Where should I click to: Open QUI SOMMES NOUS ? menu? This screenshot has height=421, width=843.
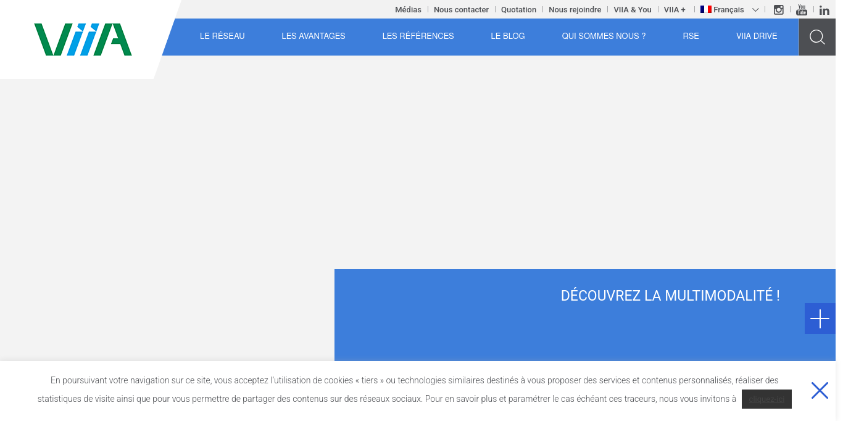point(604,36)
